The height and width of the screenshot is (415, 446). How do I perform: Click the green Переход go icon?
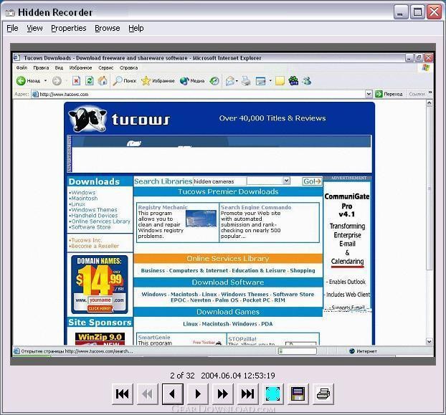379,94
